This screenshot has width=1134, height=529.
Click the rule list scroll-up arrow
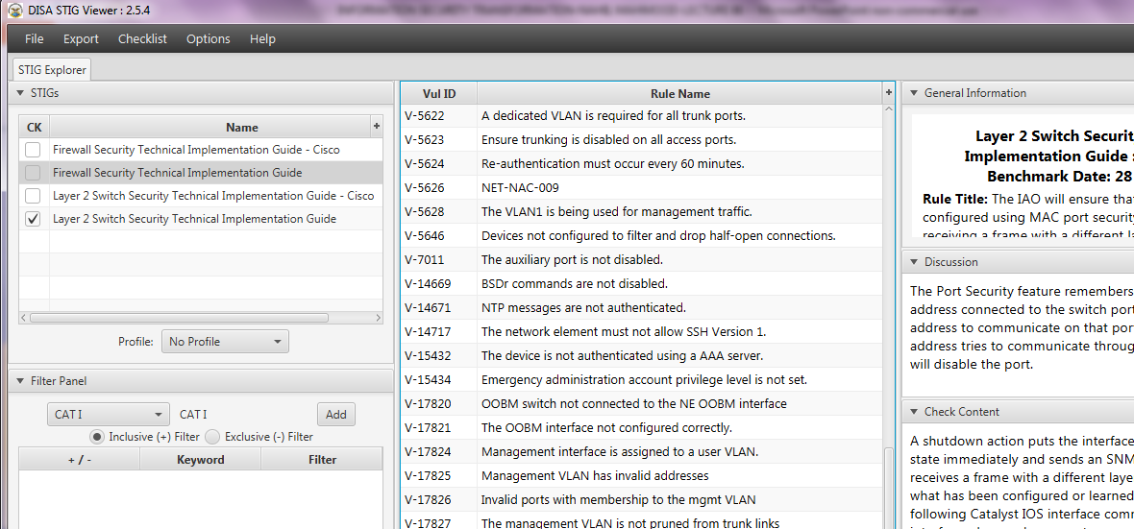[889, 109]
